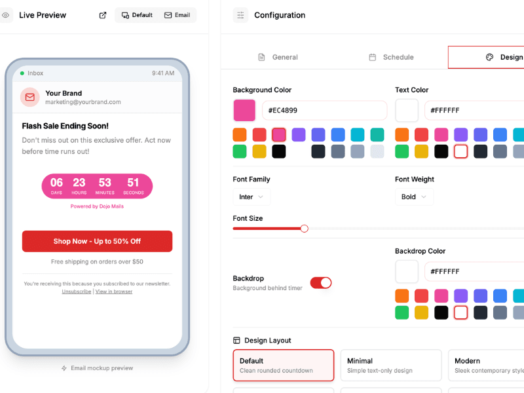Click the eye icon beside Live Preview
524x393 pixels.
click(x=6, y=15)
